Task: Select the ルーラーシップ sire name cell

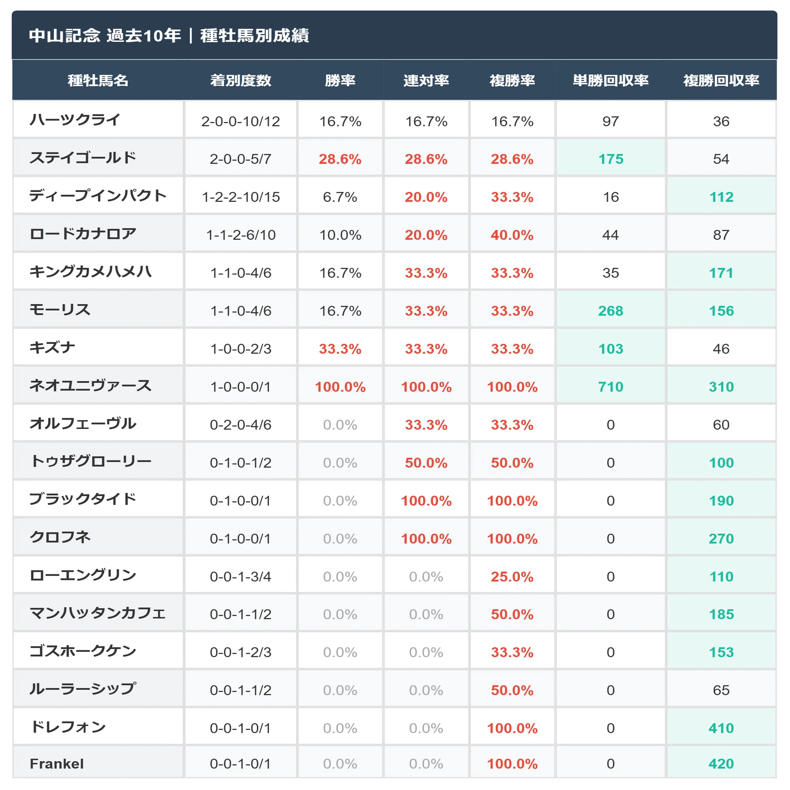Action: [98, 689]
